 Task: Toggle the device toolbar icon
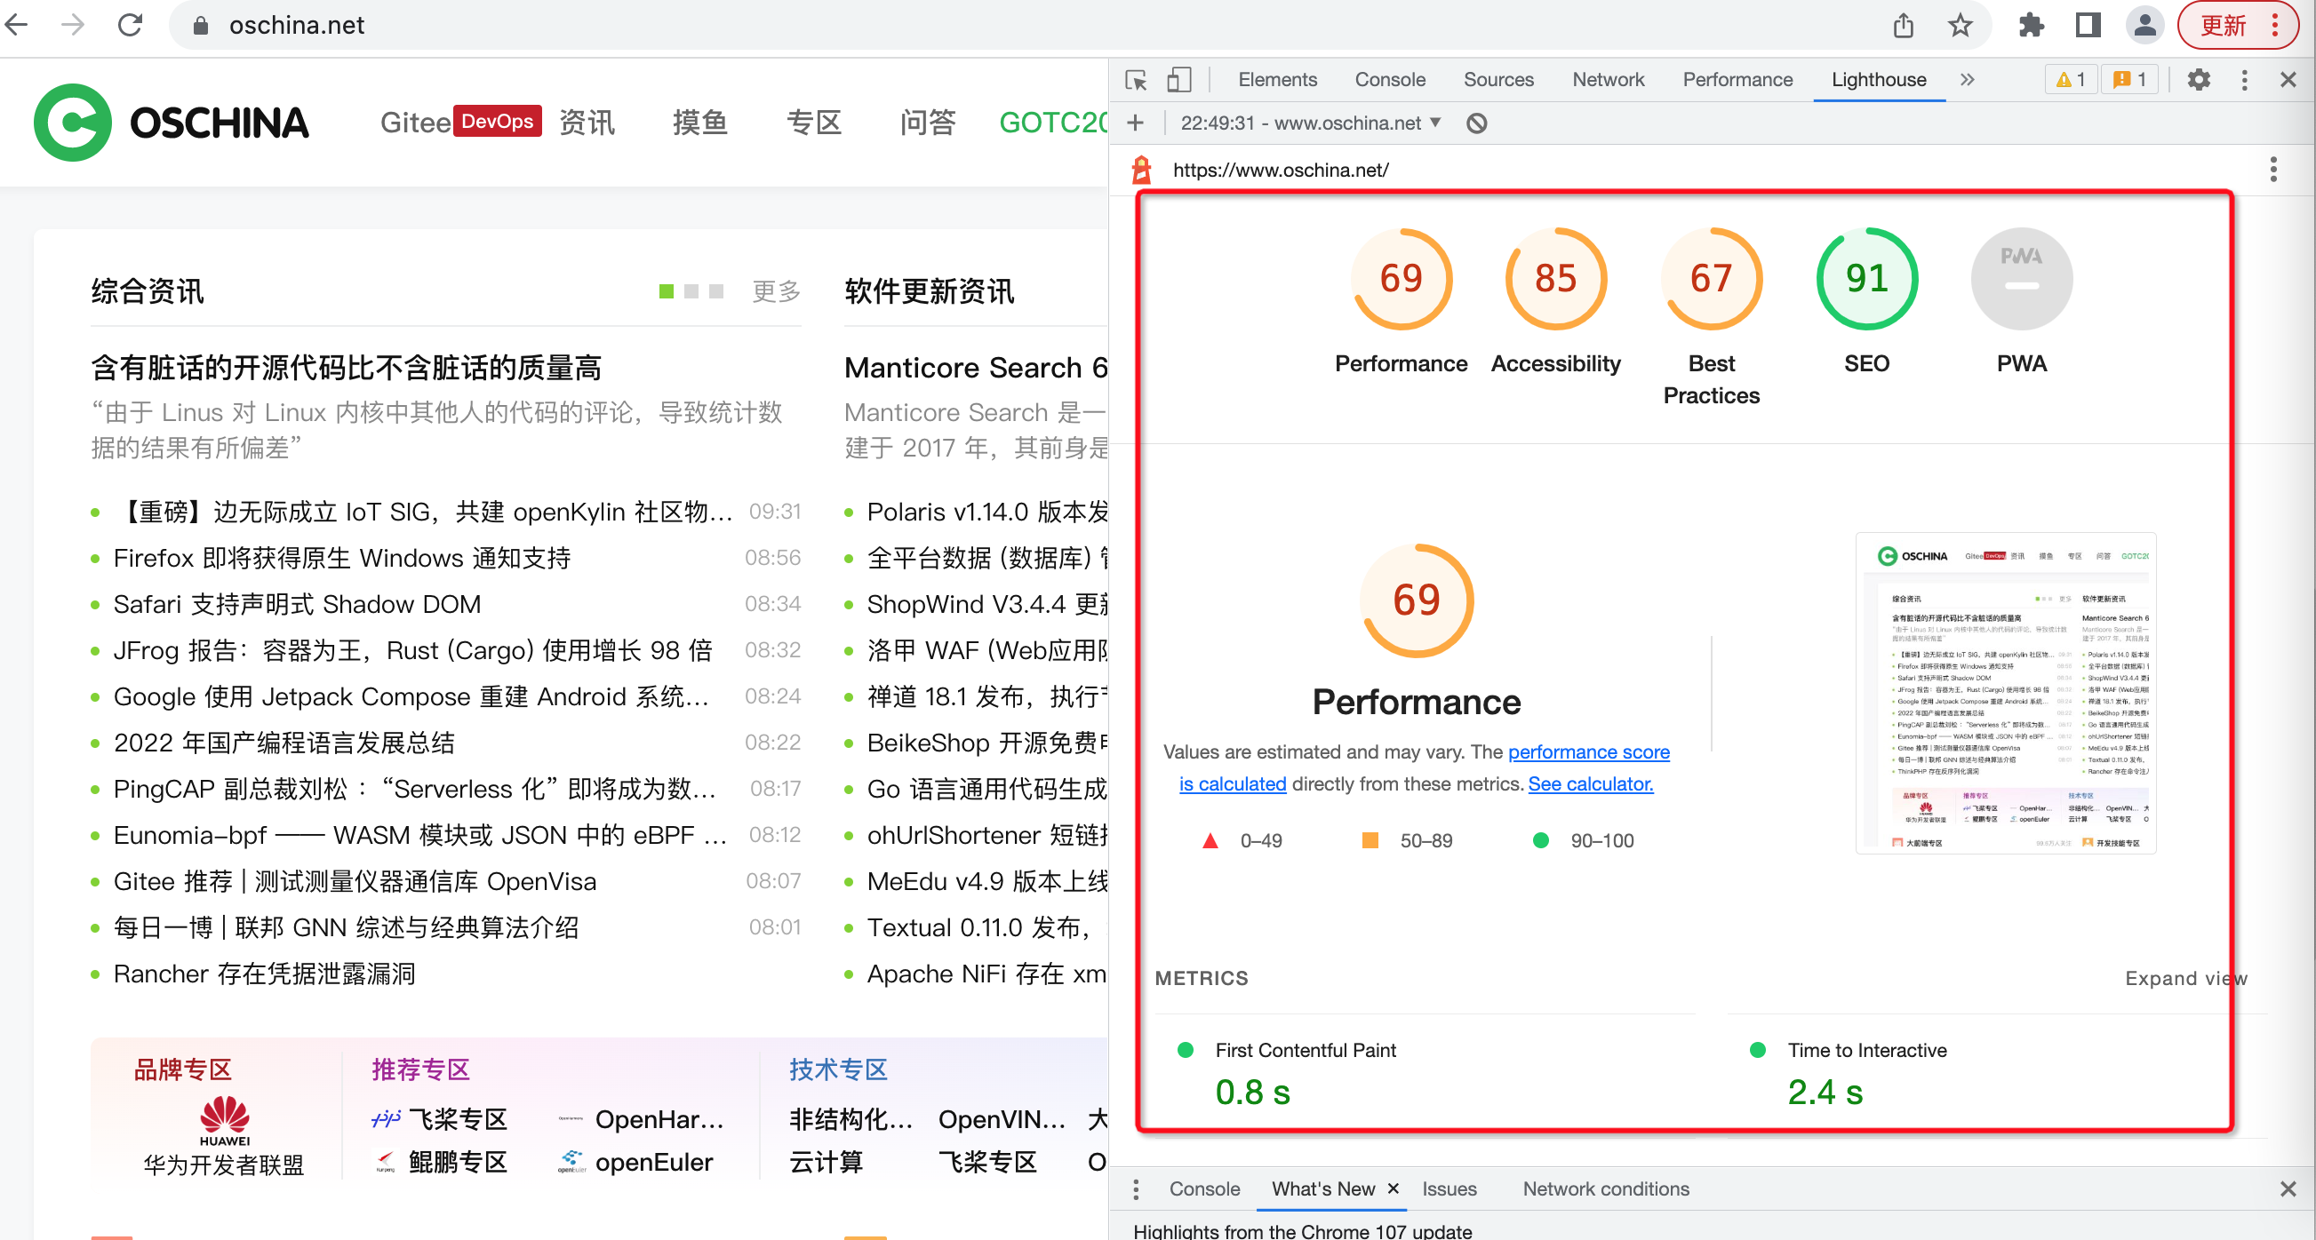(x=1178, y=80)
